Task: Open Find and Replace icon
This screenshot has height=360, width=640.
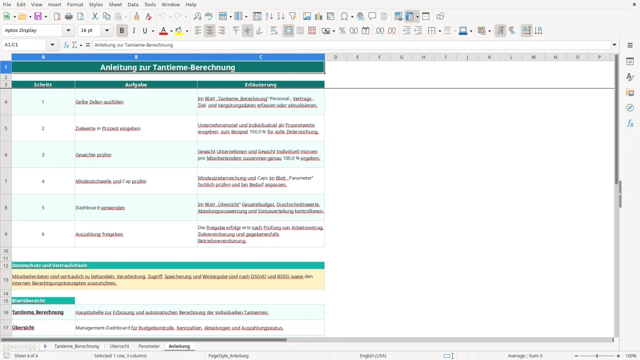Action: 197,17
